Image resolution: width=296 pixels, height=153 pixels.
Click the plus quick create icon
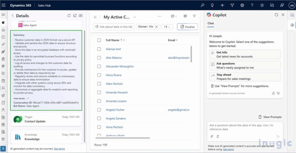(x=222, y=5)
